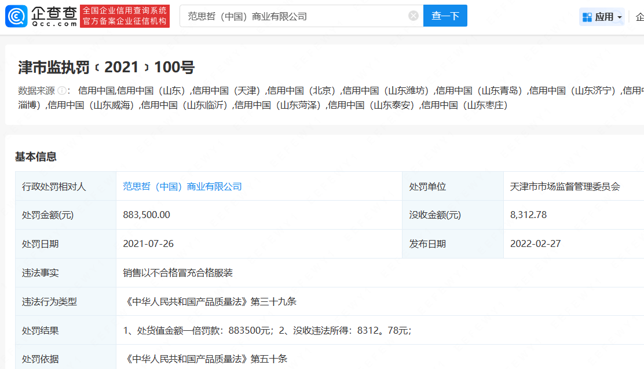The width and height of the screenshot is (644, 369).
Task: Select data source 信用中国（北京）
Action: [x=303, y=91]
